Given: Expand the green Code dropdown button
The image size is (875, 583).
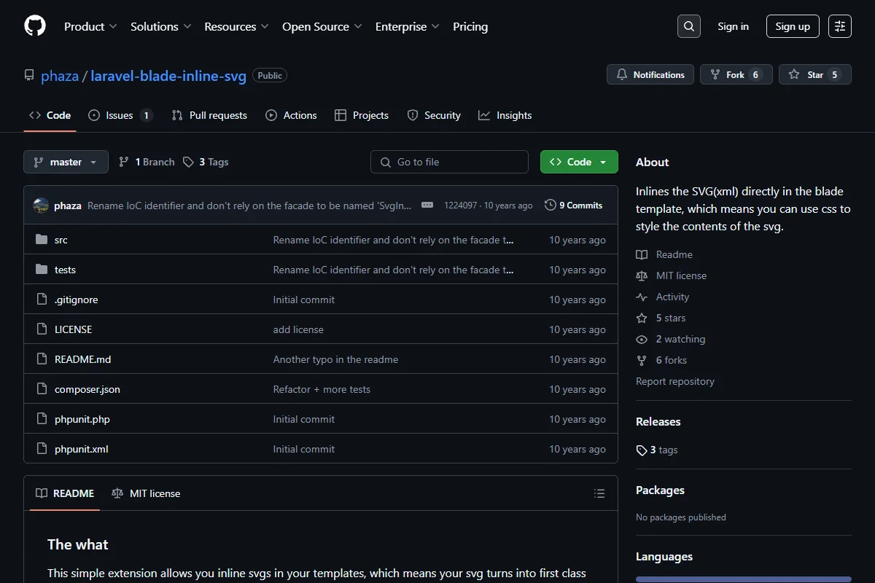Looking at the screenshot, I should coord(579,162).
